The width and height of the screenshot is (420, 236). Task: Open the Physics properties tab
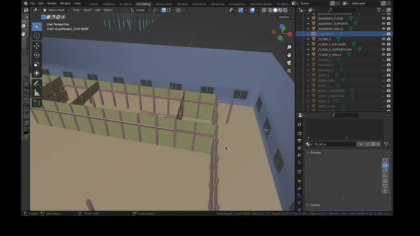(299, 203)
